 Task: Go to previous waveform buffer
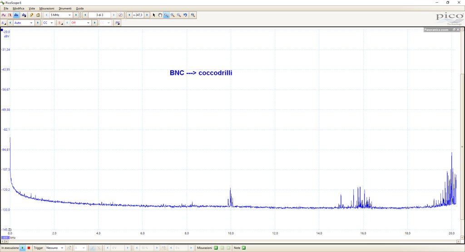85,15
